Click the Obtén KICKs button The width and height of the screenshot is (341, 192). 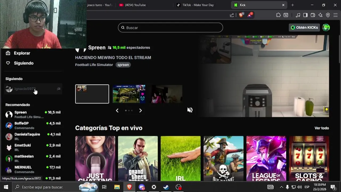pos(304,27)
